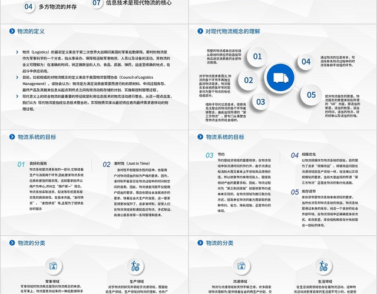Select the 04 circle in the truck diagram
377x294 pixels.
coord(306,62)
